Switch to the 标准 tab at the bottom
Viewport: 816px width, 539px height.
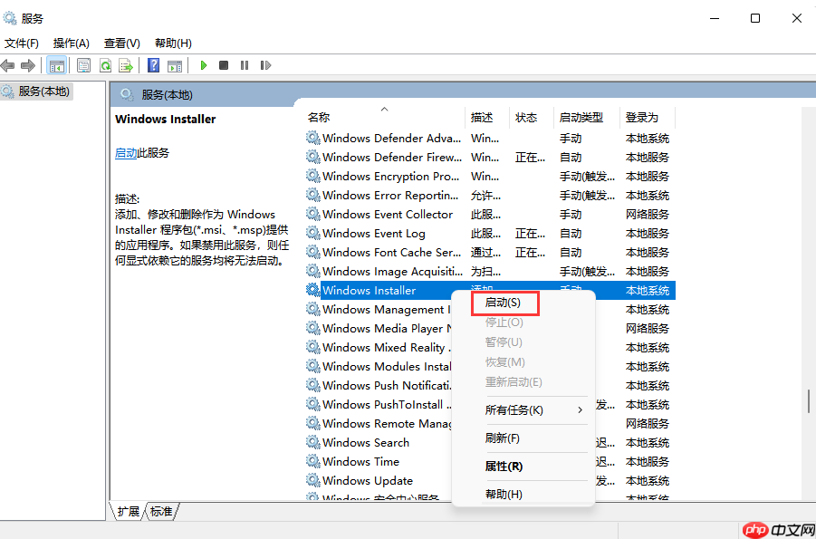[x=160, y=511]
